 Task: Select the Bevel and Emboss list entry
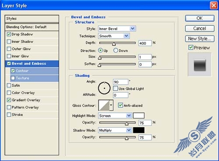coord(32,64)
